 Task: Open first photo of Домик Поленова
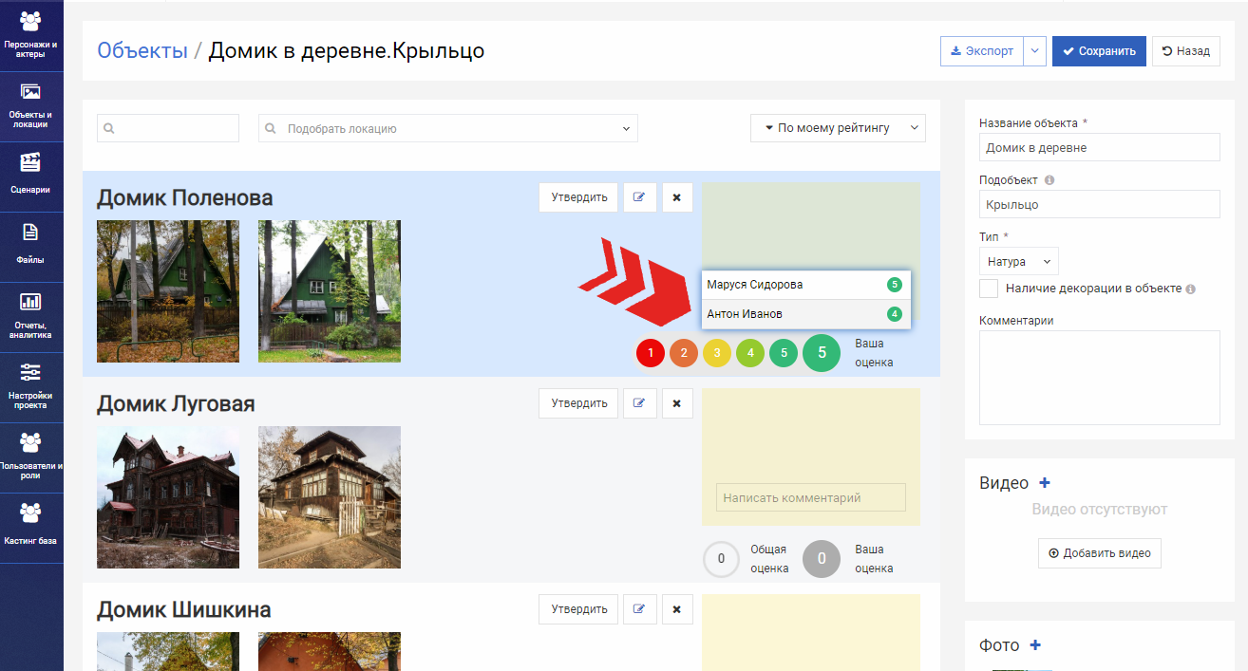168,291
